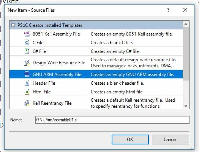This screenshot has height=152, width=199.
Task: Select the C# File icon
Action: [27, 51]
